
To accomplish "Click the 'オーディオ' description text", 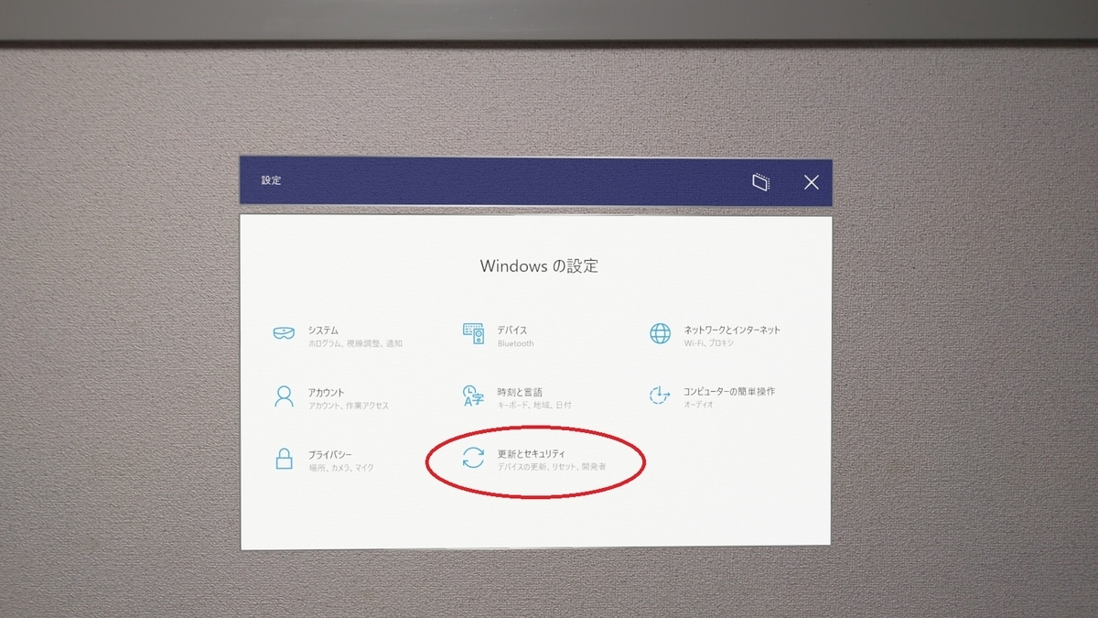I will [x=699, y=404].
